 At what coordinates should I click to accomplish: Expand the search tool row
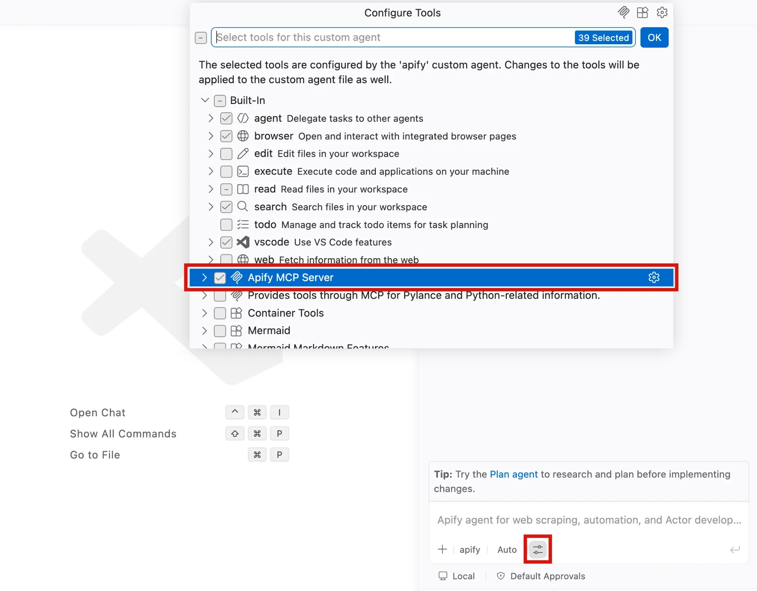211,206
